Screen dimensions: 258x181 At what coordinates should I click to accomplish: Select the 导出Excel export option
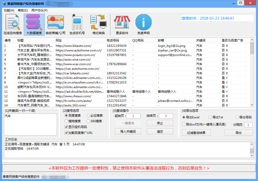pyautogui.click(x=191, y=117)
